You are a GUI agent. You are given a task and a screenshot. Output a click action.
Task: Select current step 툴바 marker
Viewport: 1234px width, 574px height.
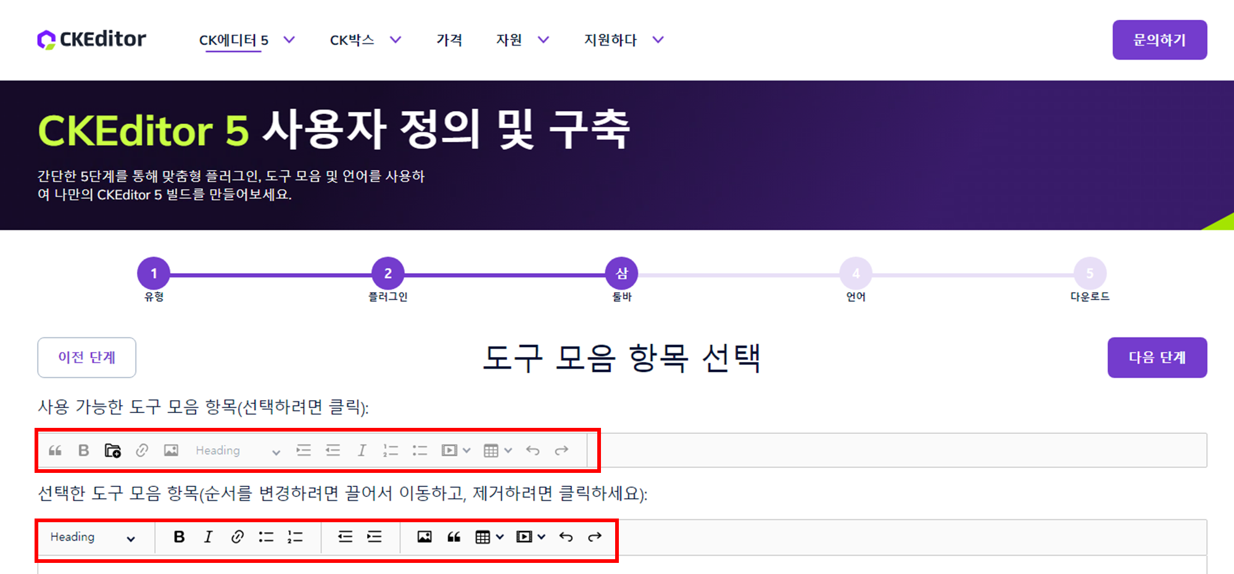tap(622, 273)
